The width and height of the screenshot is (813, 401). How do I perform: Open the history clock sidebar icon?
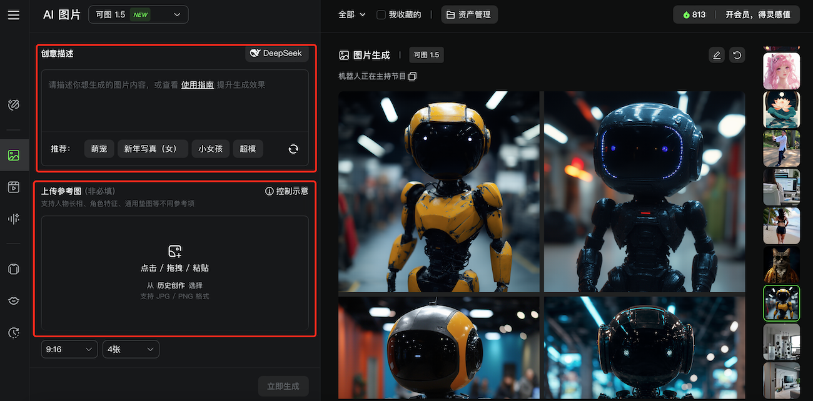pyautogui.click(x=14, y=333)
